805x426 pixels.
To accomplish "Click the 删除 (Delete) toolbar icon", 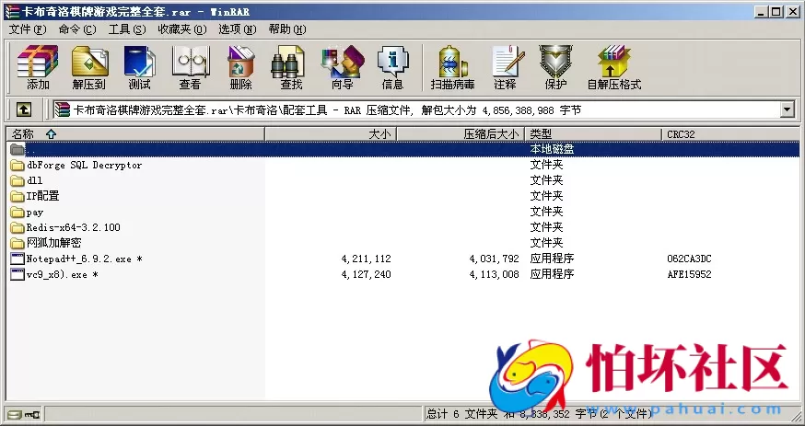I will pos(240,62).
